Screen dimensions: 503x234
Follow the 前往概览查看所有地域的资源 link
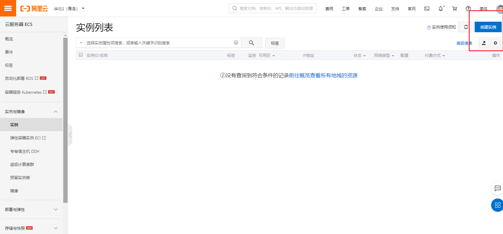[323, 75]
